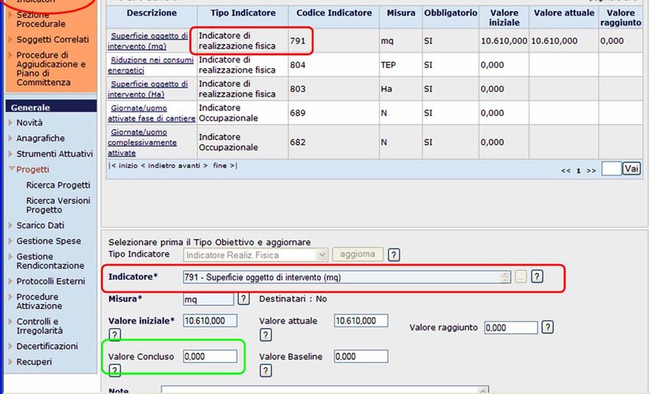Click the 'indietro' pagination link
The height and width of the screenshot is (394, 651).
coord(161,166)
